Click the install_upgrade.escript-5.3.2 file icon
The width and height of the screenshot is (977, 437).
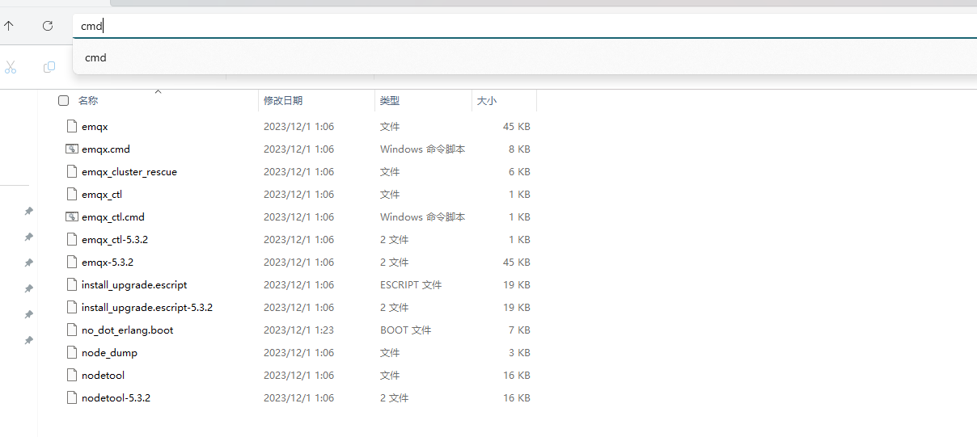71,308
